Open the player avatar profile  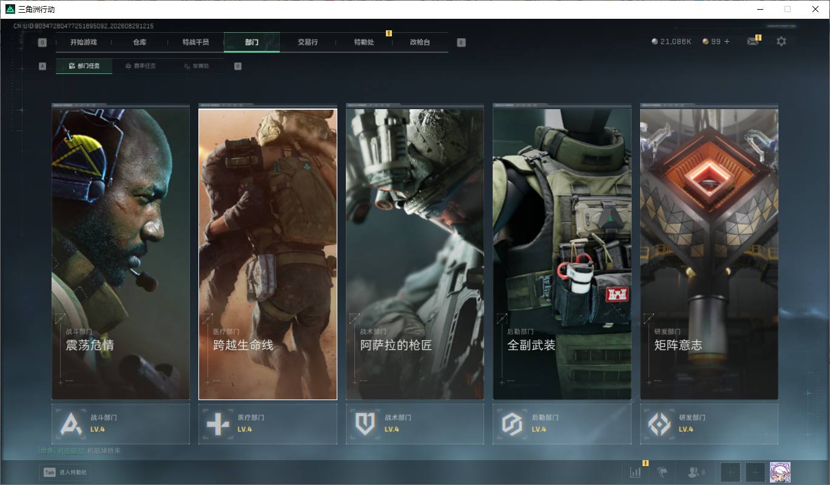[780, 472]
